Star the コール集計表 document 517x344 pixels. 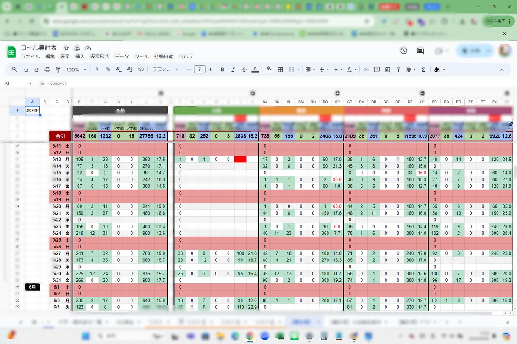[67, 48]
